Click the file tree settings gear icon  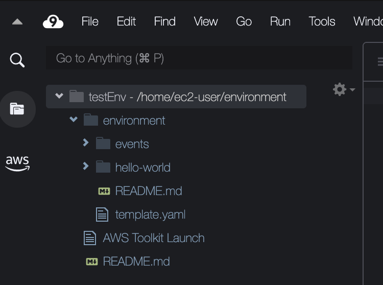[340, 90]
